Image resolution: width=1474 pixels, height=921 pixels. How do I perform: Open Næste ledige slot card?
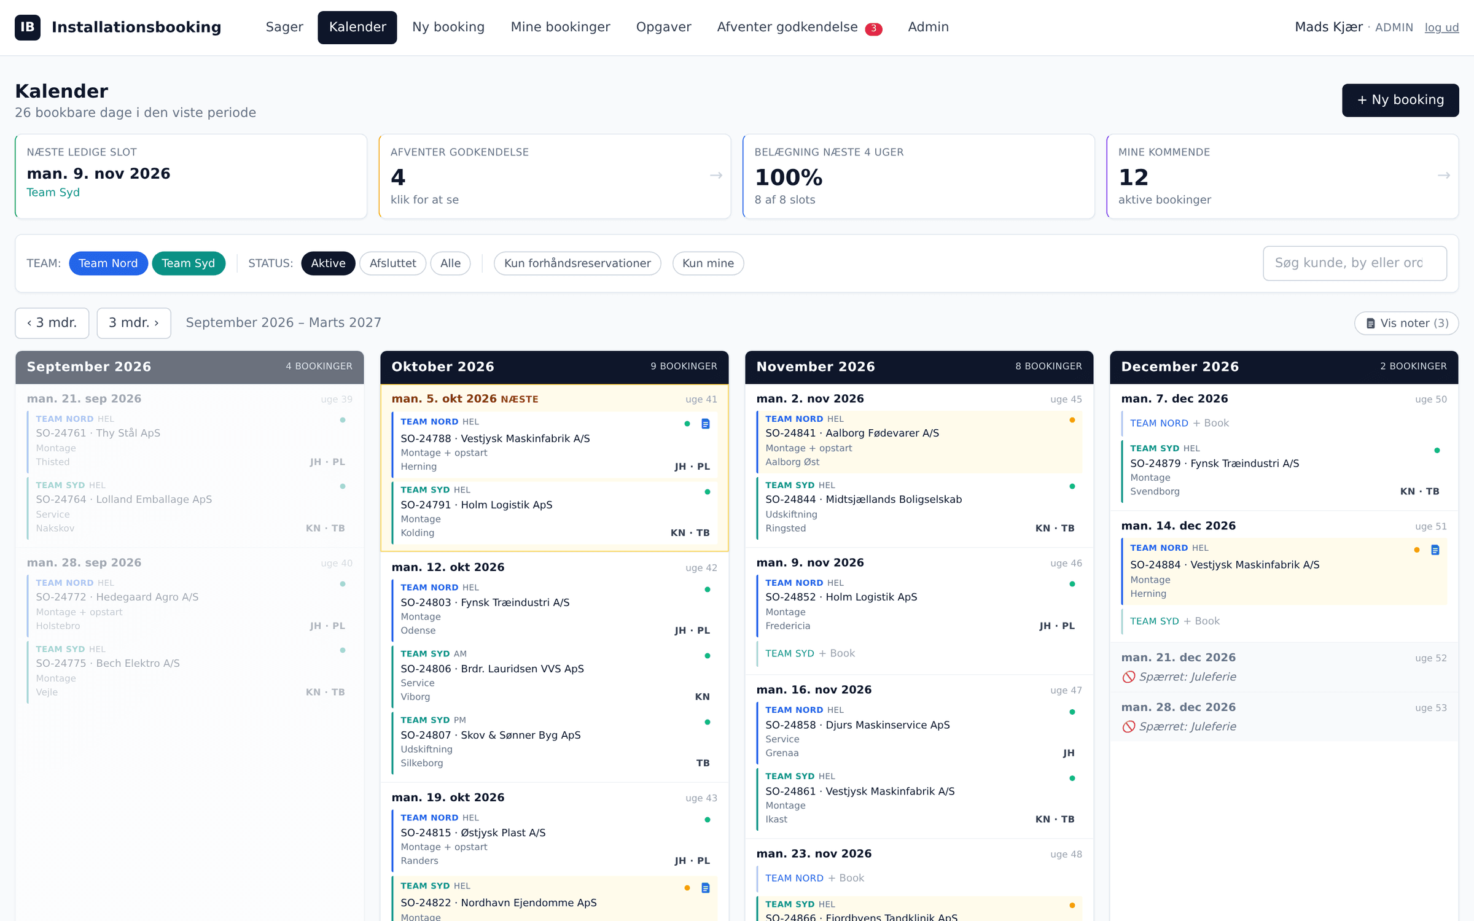(x=191, y=176)
